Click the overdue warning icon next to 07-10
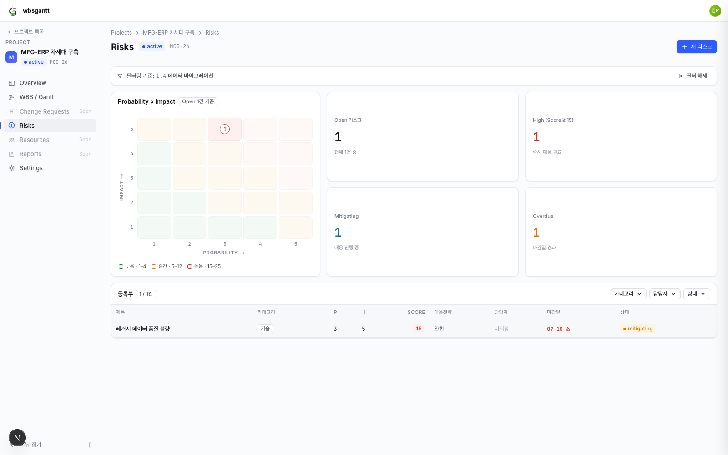Image resolution: width=728 pixels, height=455 pixels. tap(568, 329)
